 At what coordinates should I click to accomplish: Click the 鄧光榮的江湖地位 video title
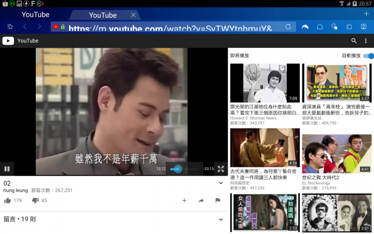(x=265, y=110)
